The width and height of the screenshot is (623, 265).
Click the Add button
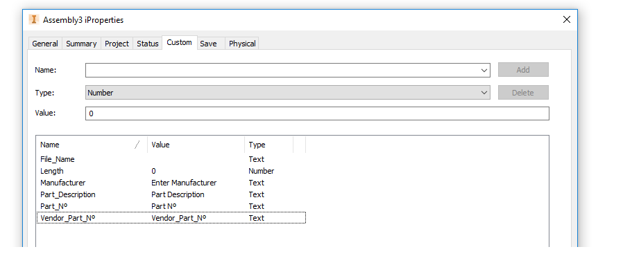click(x=523, y=70)
